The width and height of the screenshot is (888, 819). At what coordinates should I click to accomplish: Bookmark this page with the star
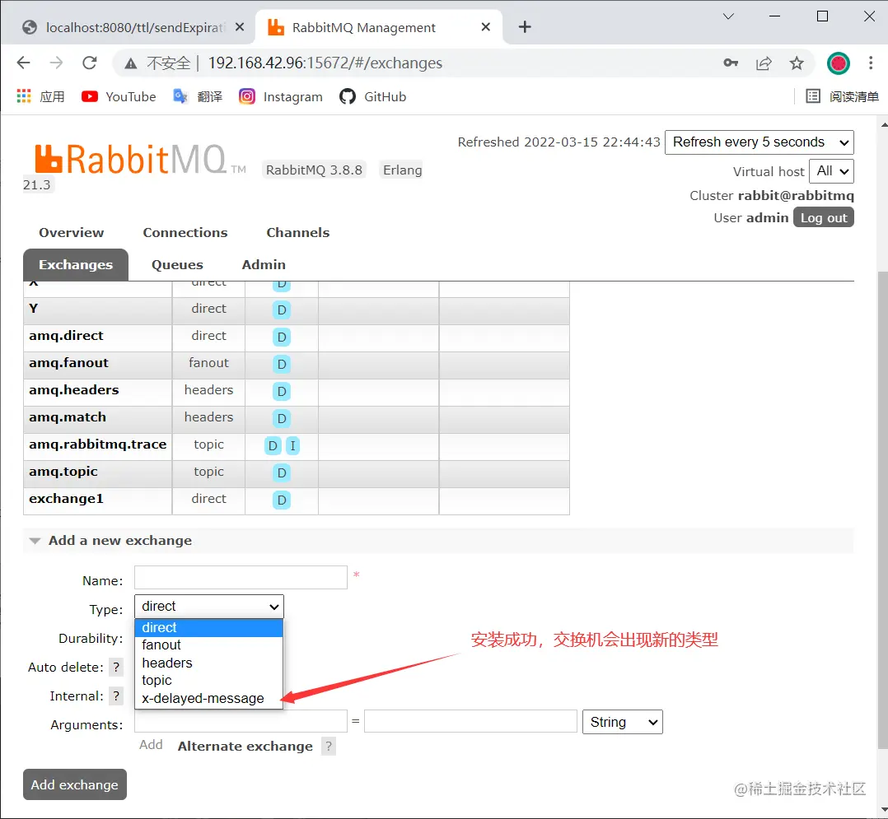[797, 63]
